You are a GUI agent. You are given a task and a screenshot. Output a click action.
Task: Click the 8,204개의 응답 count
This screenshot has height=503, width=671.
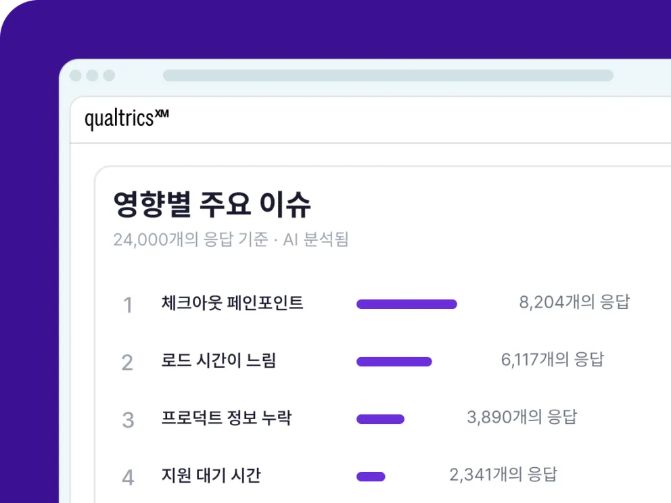coord(574,302)
